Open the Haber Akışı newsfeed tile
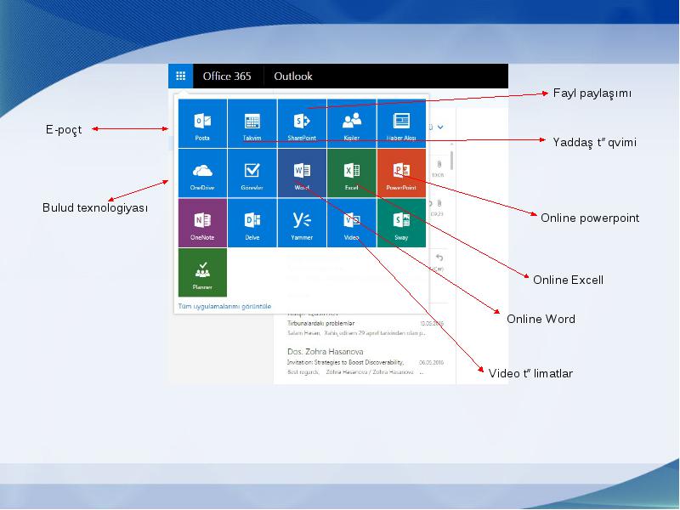680x510 pixels. tap(401, 123)
